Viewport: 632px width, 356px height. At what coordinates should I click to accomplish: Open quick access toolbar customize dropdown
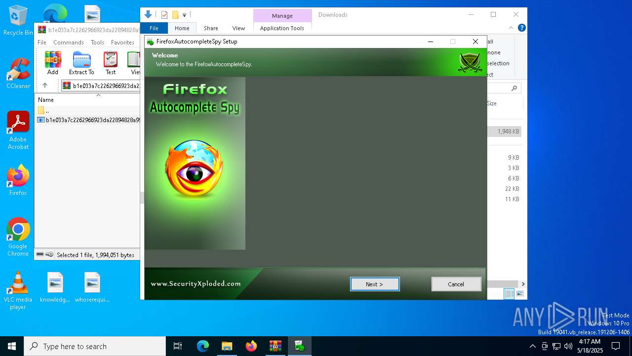pyautogui.click(x=184, y=15)
